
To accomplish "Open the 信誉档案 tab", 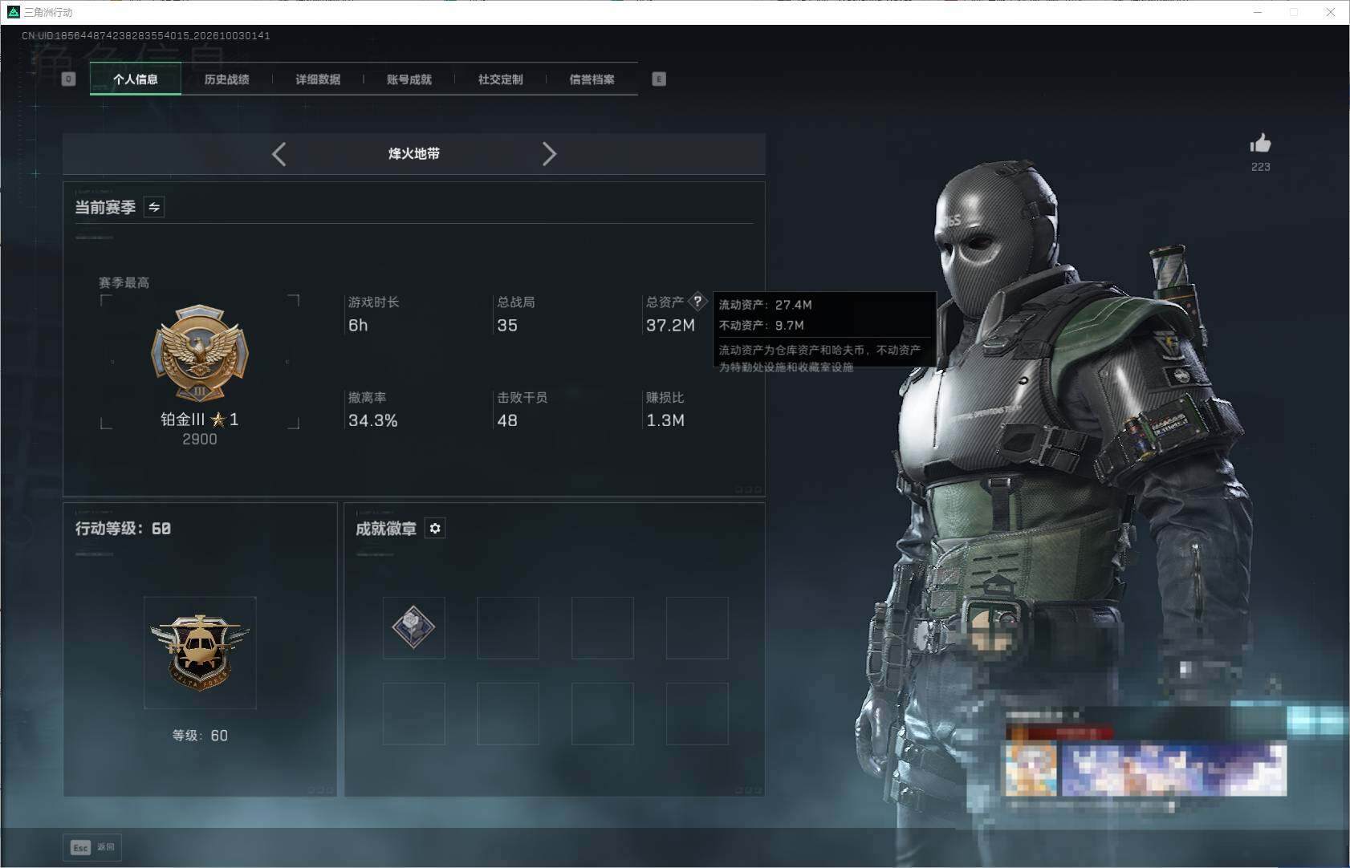I will tap(592, 79).
